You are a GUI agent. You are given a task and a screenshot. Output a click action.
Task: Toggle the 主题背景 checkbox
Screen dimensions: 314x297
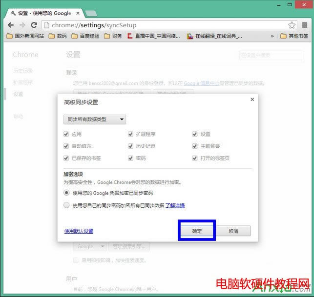(x=195, y=146)
